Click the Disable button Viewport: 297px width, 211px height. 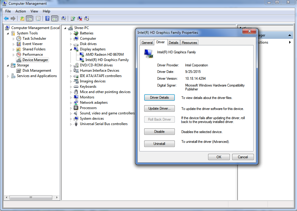click(x=159, y=132)
